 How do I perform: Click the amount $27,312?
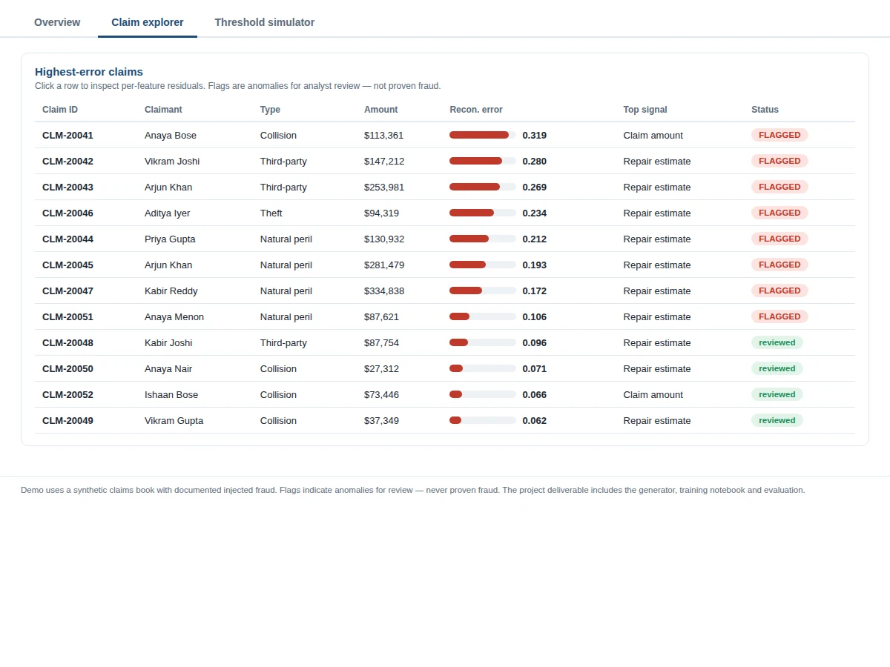pos(381,368)
